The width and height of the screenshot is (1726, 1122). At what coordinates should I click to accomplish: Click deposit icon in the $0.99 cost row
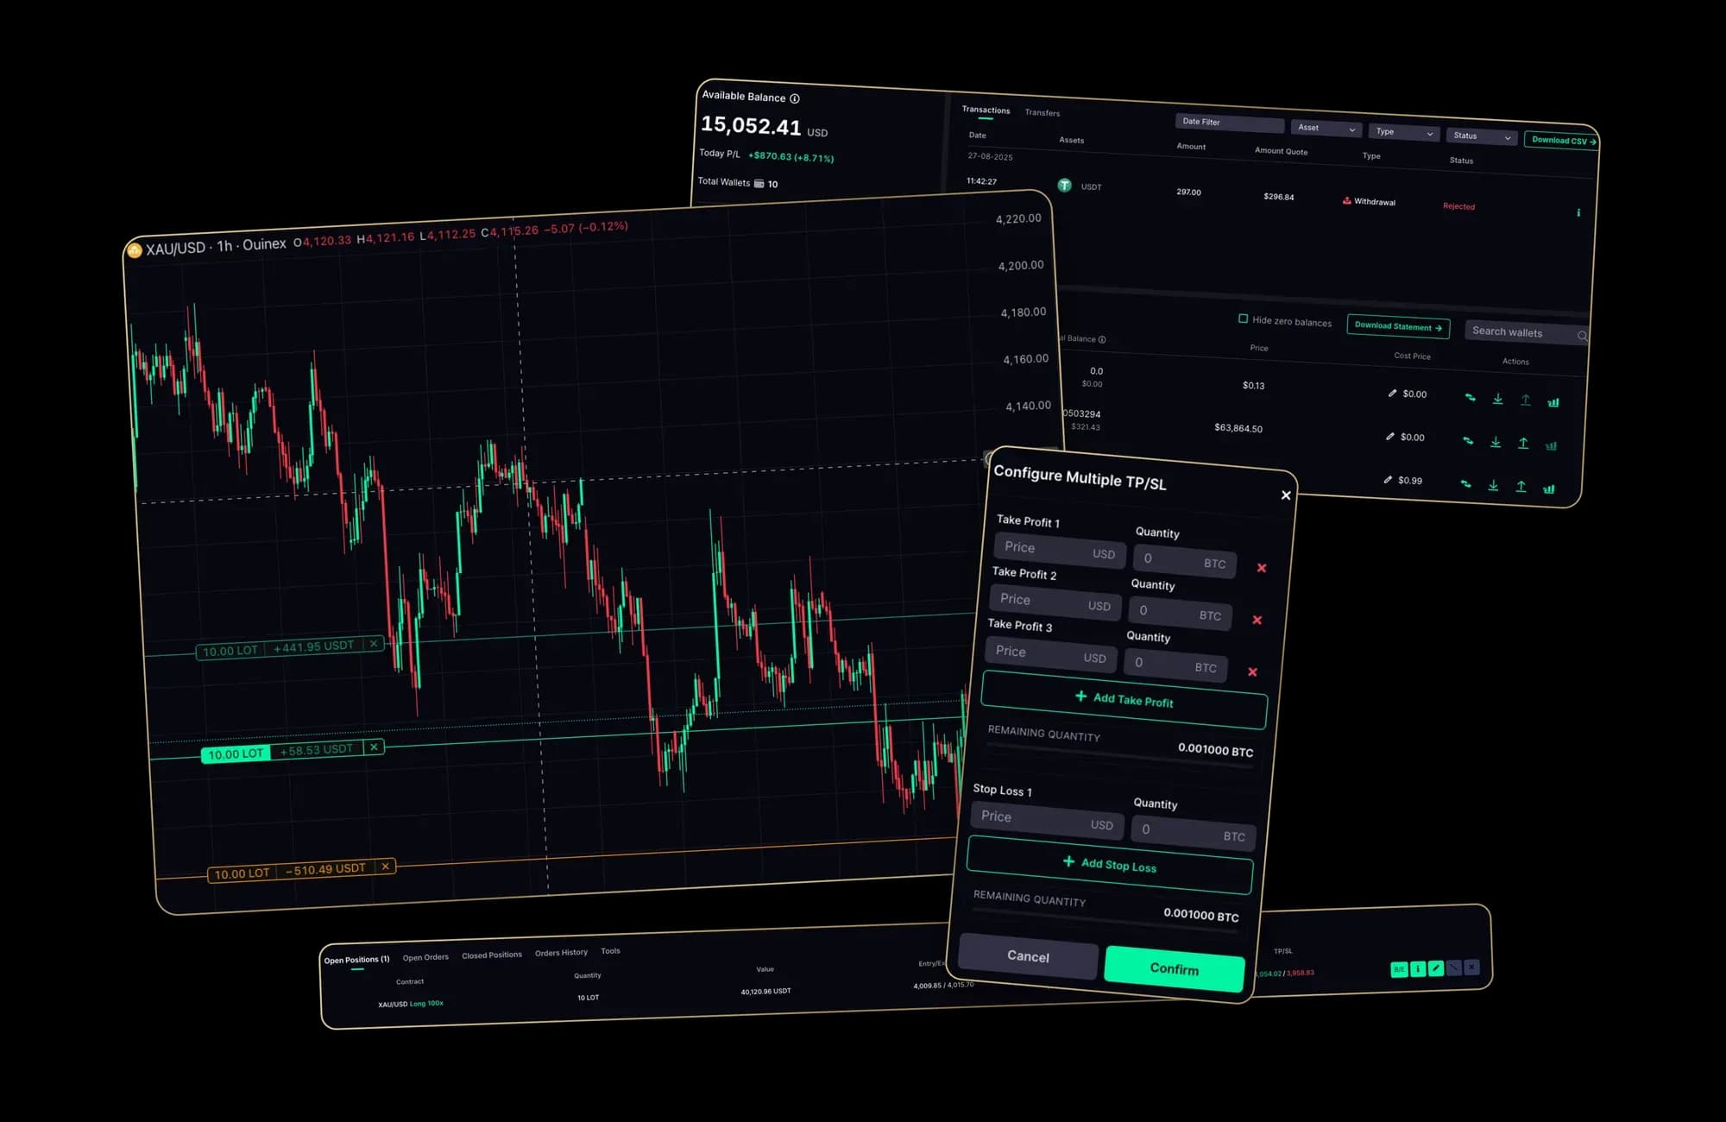tap(1493, 485)
